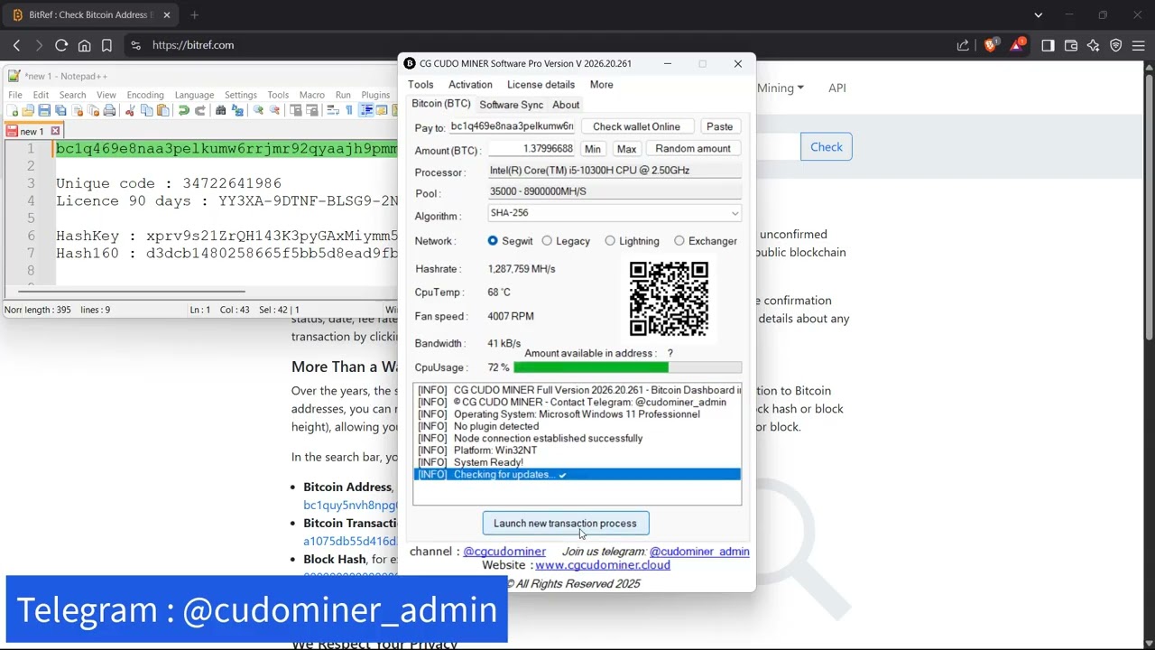Switch to Software Sync tab
1155x650 pixels.
point(511,105)
